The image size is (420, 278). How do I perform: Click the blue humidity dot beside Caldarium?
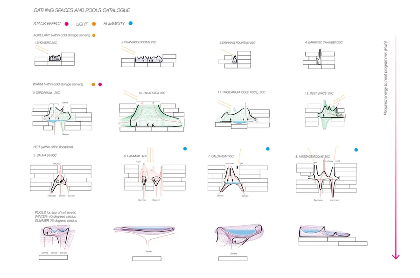point(267,149)
